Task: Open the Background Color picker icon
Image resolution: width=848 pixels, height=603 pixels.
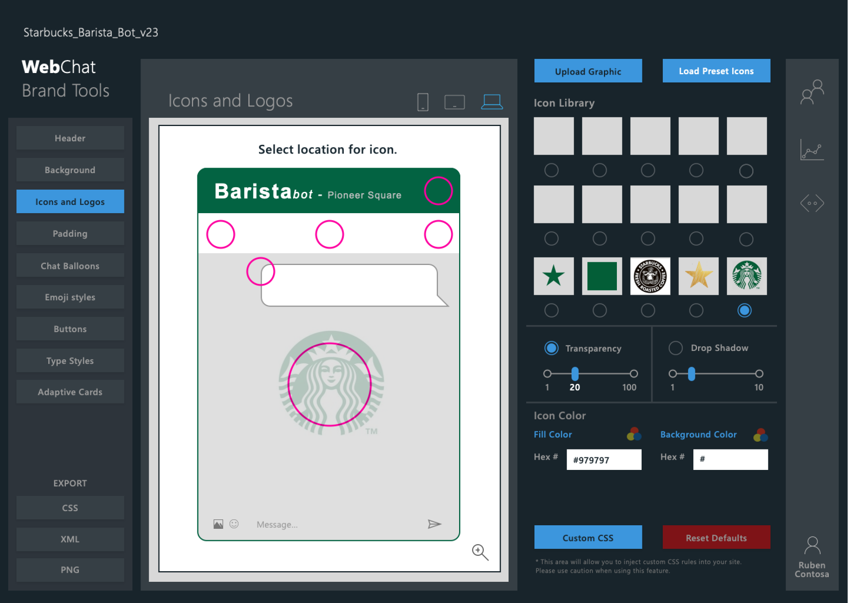Action: [760, 435]
